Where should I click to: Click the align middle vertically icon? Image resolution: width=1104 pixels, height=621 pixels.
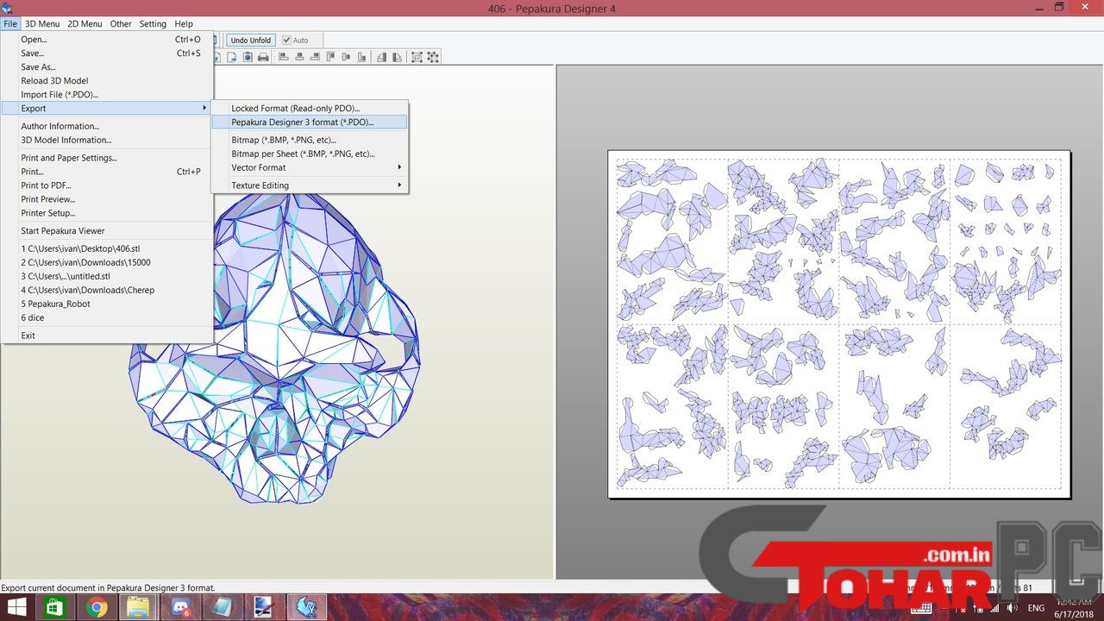pyautogui.click(x=346, y=57)
